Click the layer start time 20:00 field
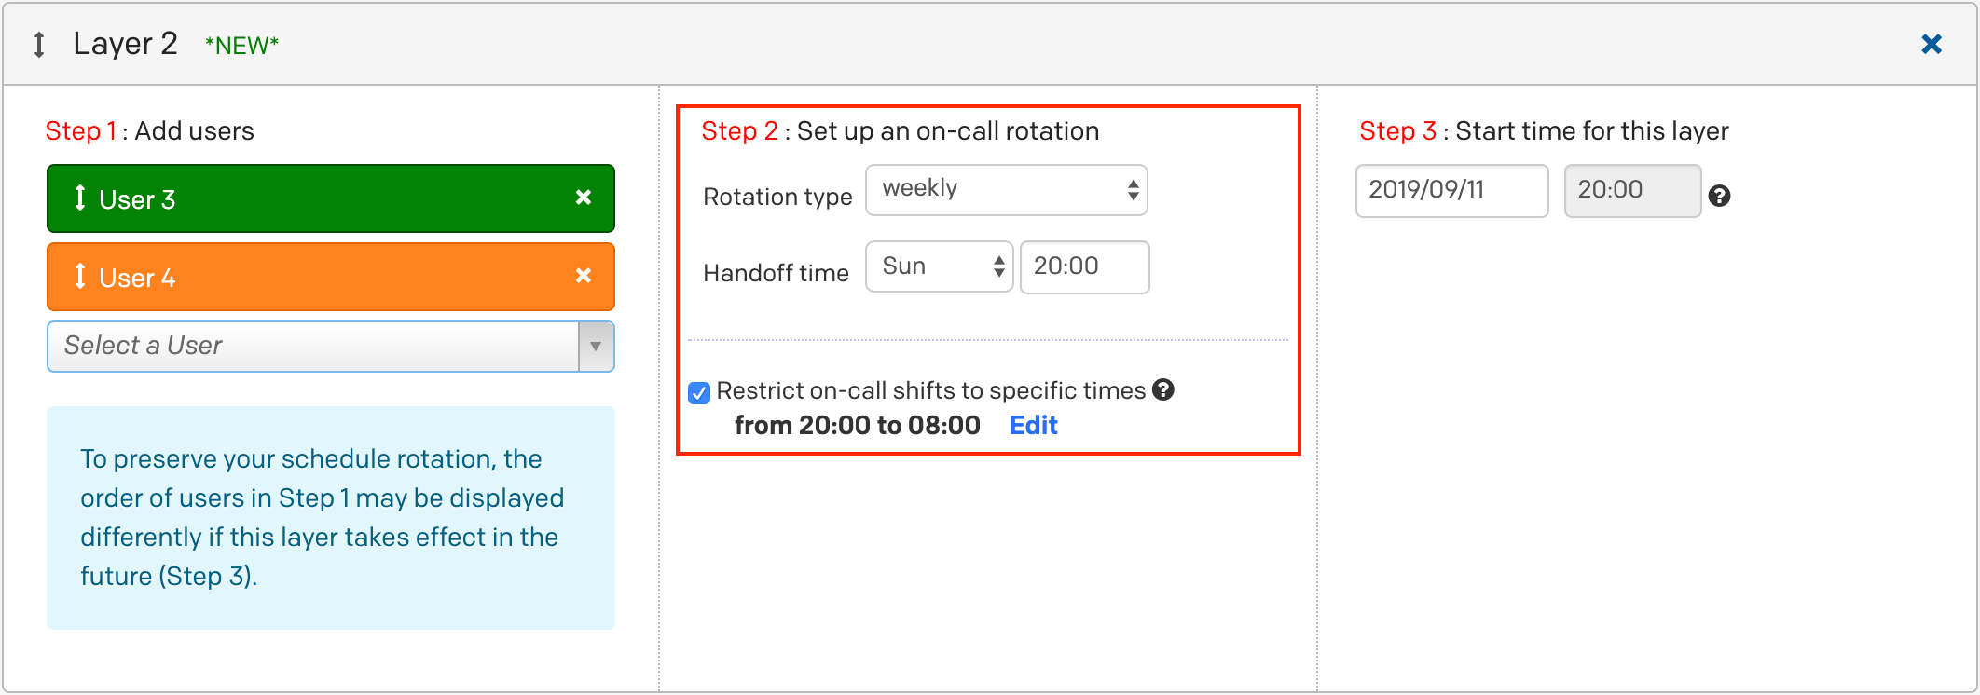The image size is (1980, 695). [1632, 191]
